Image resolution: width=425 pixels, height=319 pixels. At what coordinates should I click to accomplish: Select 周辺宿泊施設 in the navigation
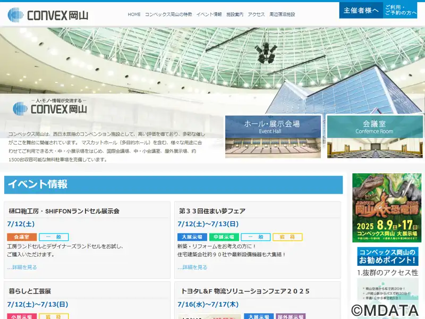[282, 14]
